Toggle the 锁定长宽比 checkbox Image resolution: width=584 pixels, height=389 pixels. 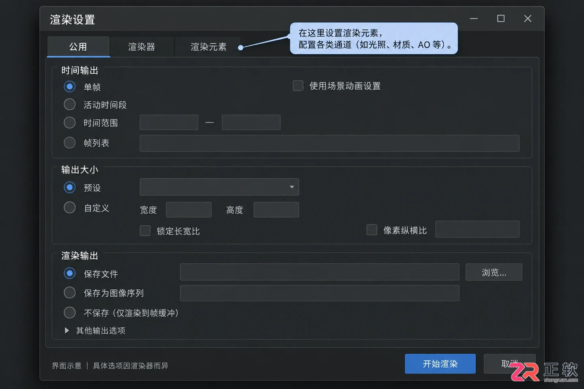tap(145, 231)
